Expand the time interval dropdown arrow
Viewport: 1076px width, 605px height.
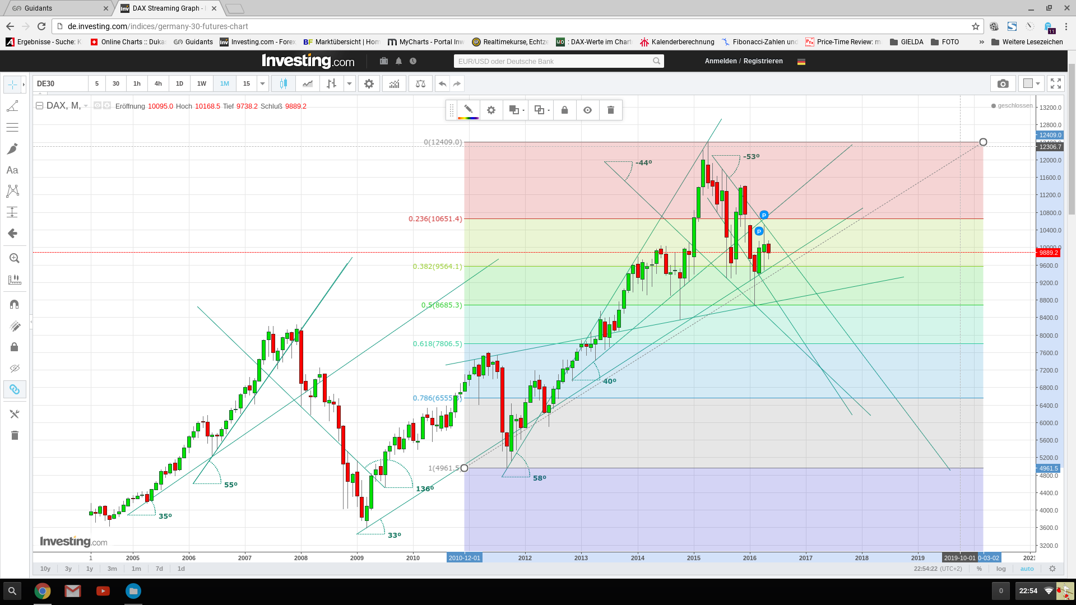(262, 84)
